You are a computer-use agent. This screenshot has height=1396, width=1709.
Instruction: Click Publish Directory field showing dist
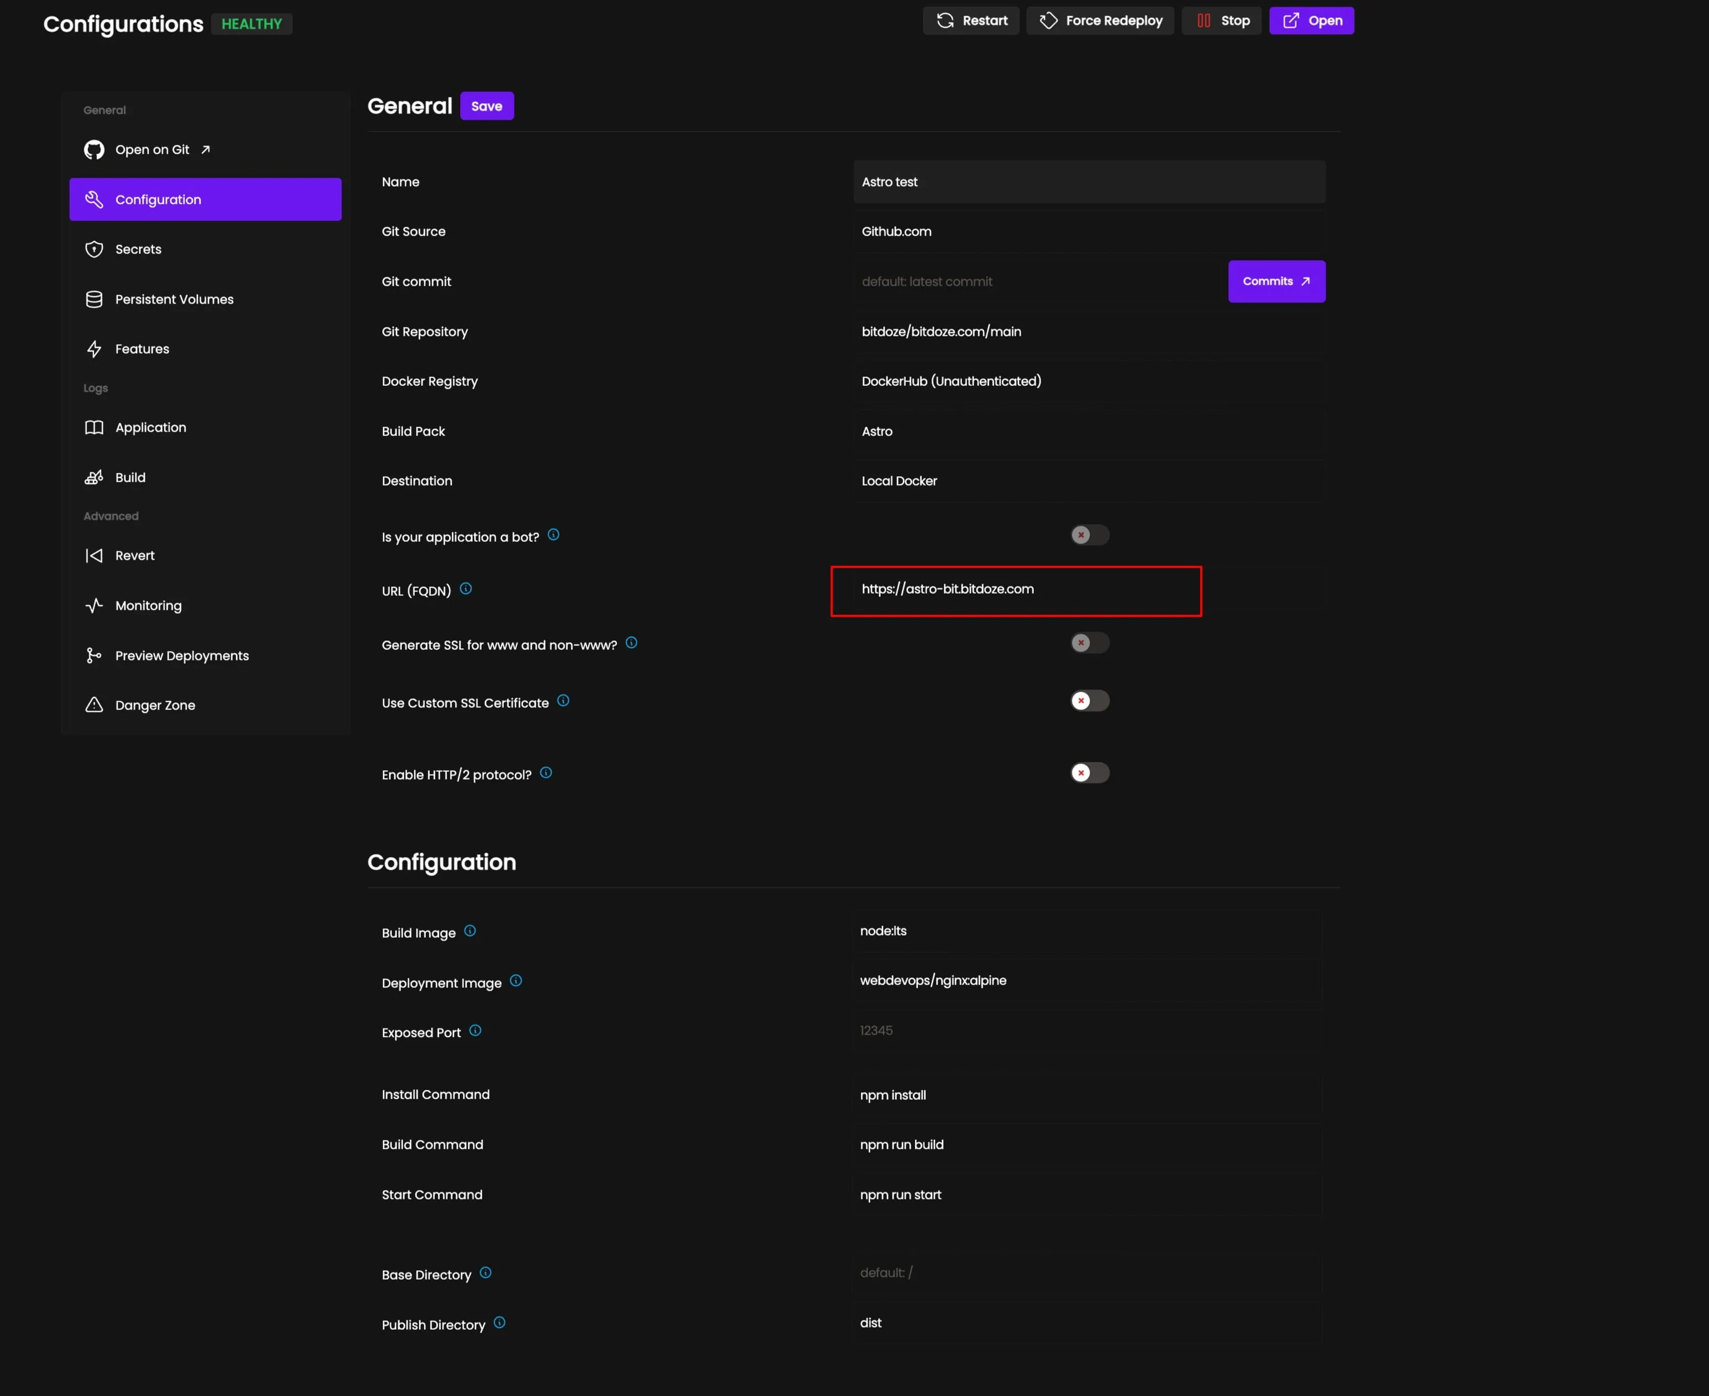pos(1087,1323)
